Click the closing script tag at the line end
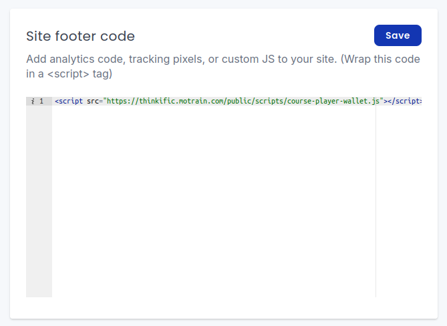This screenshot has width=447, height=326. pyautogui.click(x=404, y=101)
